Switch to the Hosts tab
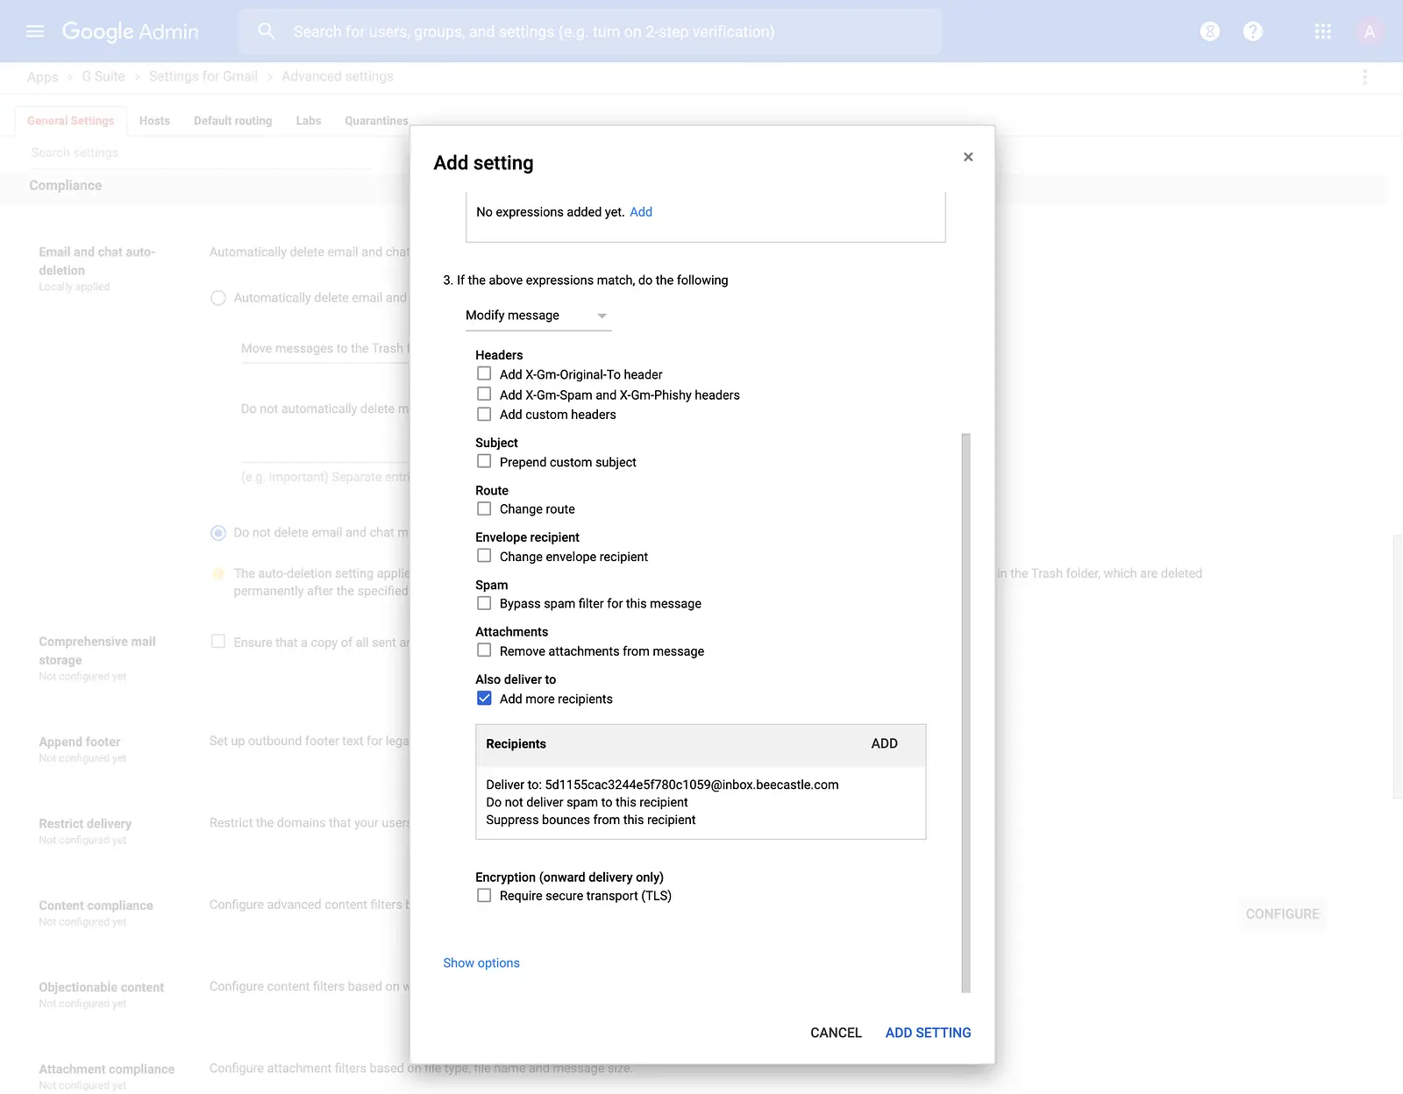1403x1094 pixels. pyautogui.click(x=154, y=121)
